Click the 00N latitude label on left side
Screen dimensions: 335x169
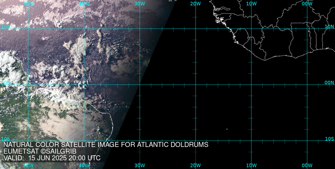pyautogui.click(x=6, y=83)
